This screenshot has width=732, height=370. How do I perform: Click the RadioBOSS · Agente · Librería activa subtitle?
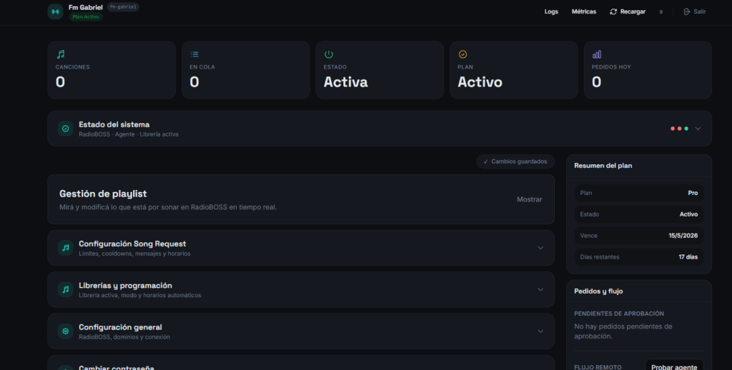[129, 134]
